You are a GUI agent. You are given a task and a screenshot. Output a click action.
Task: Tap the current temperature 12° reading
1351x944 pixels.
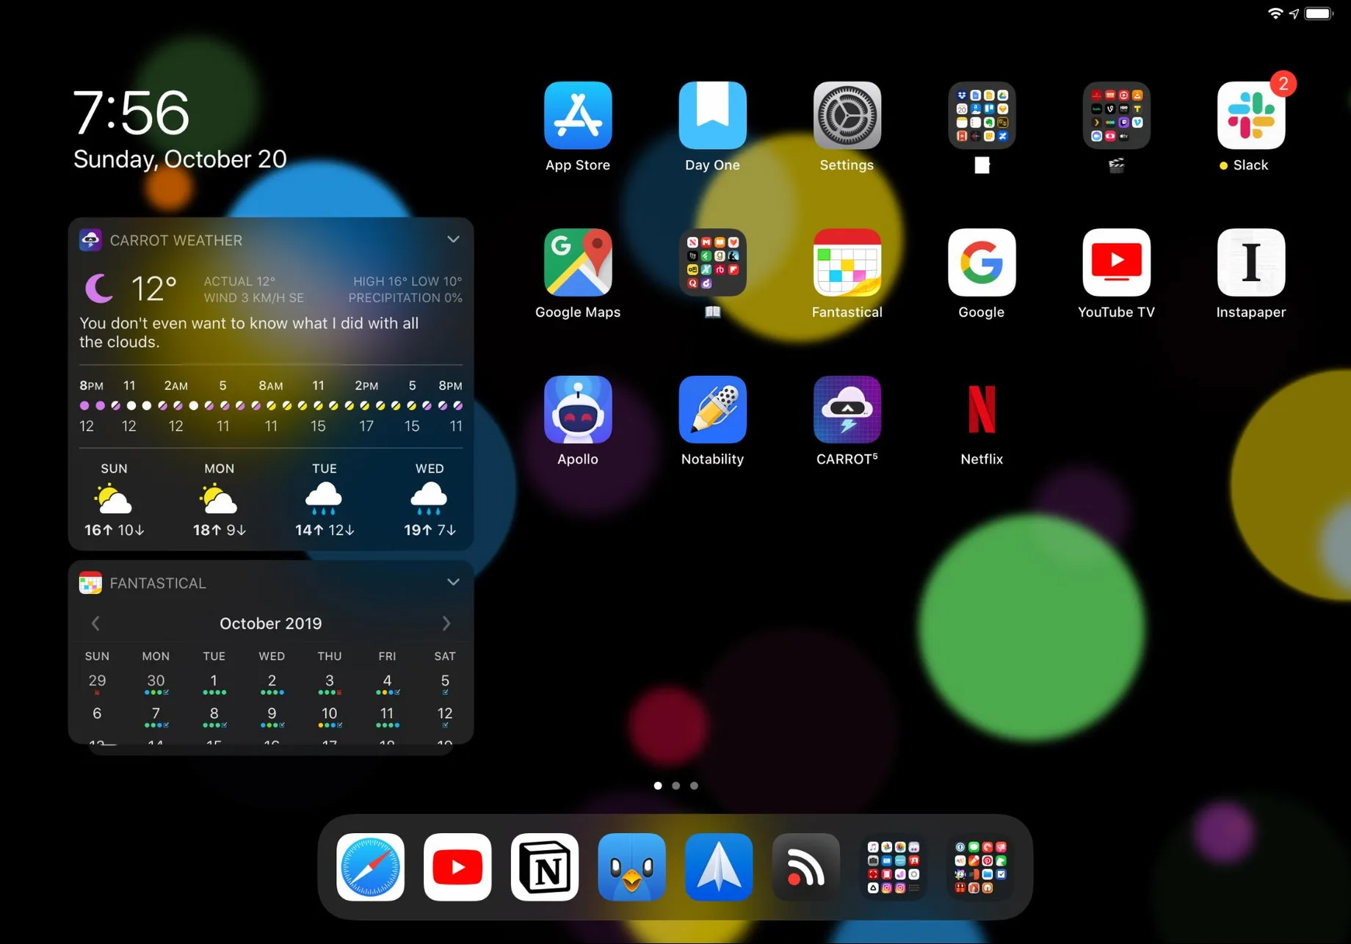click(154, 288)
